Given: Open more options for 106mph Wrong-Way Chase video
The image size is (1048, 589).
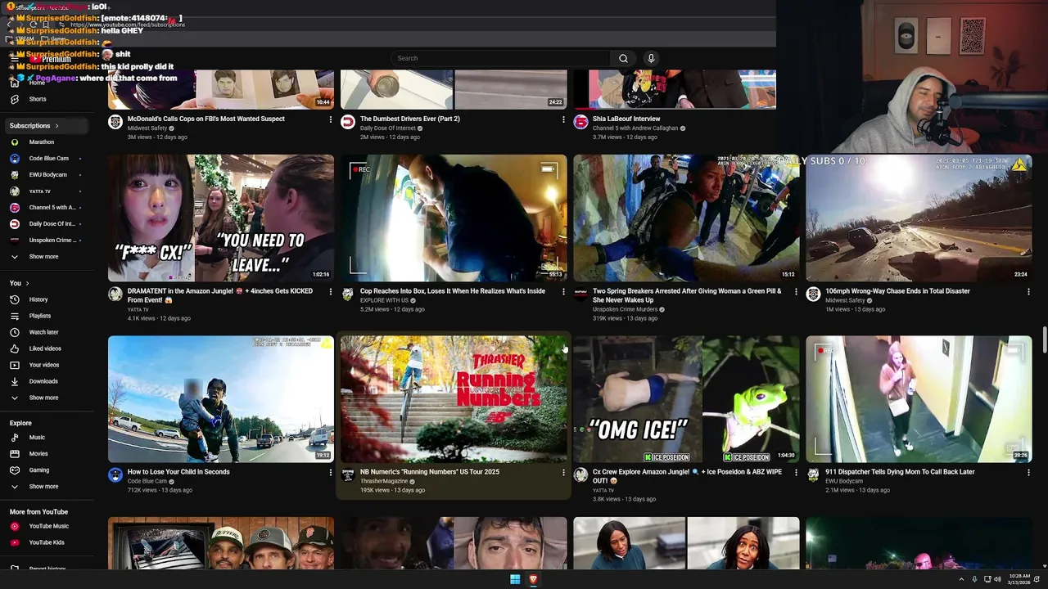Looking at the screenshot, I should click(x=1028, y=292).
